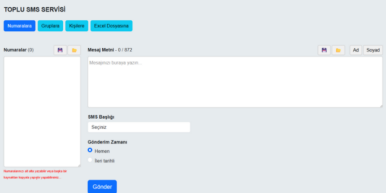The width and height of the screenshot is (386, 193).
Task: Choose the İleri tarihli radio button
Action: click(90, 160)
